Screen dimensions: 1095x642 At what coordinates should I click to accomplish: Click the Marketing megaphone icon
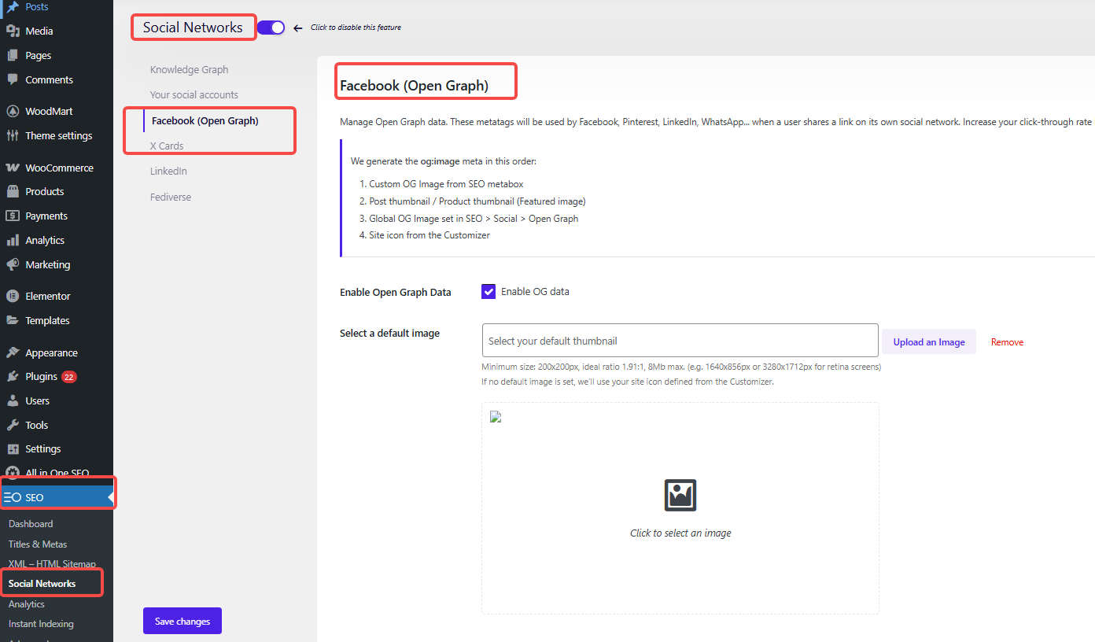(x=13, y=265)
